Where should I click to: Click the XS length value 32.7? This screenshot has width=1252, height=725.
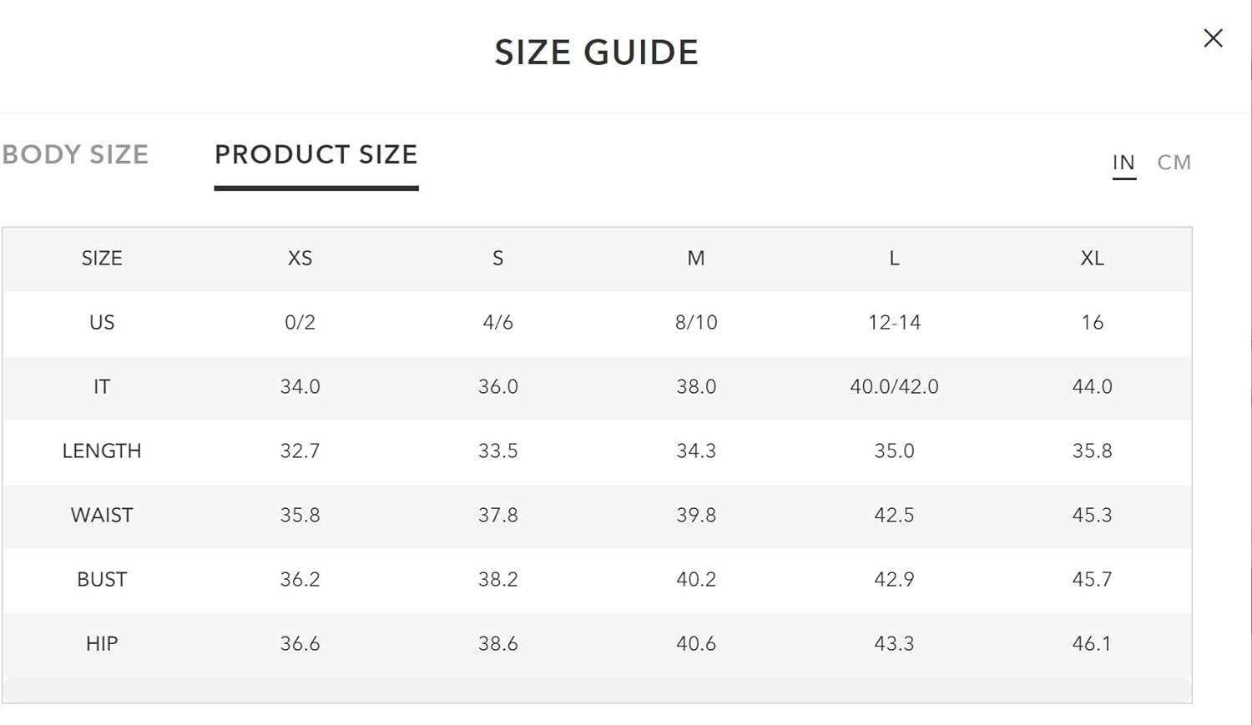(300, 451)
